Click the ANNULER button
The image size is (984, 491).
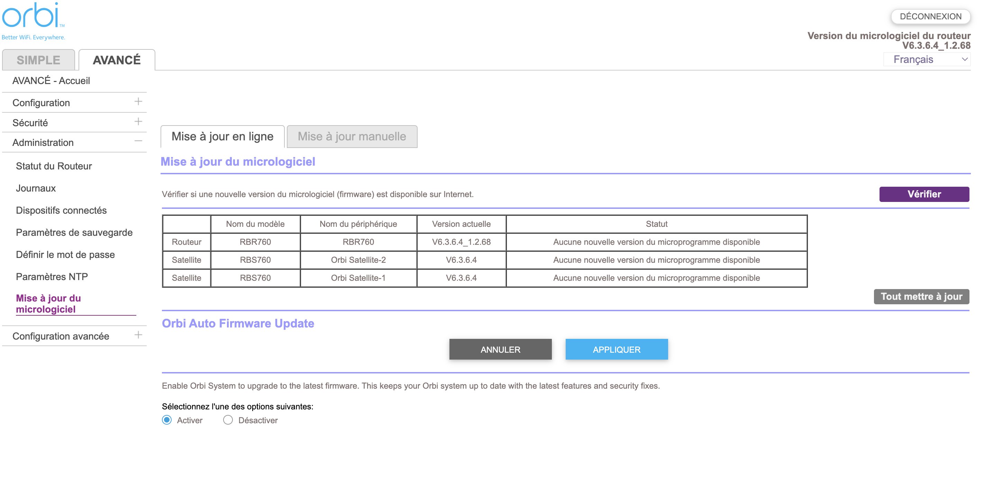[500, 349]
